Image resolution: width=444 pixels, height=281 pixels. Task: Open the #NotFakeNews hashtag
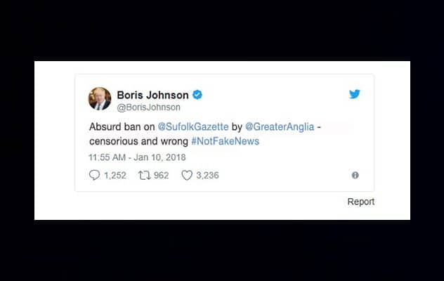click(x=225, y=141)
